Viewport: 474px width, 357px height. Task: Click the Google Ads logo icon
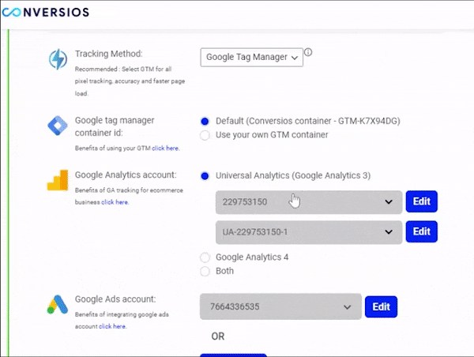pyautogui.click(x=58, y=304)
